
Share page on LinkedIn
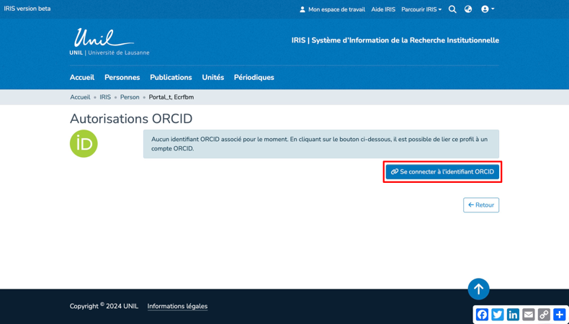coord(513,315)
